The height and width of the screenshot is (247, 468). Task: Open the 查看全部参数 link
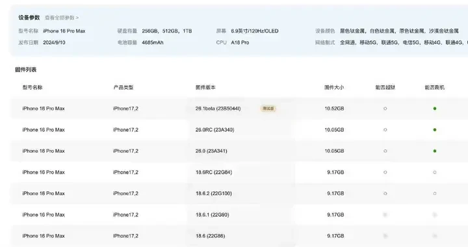tap(62, 18)
